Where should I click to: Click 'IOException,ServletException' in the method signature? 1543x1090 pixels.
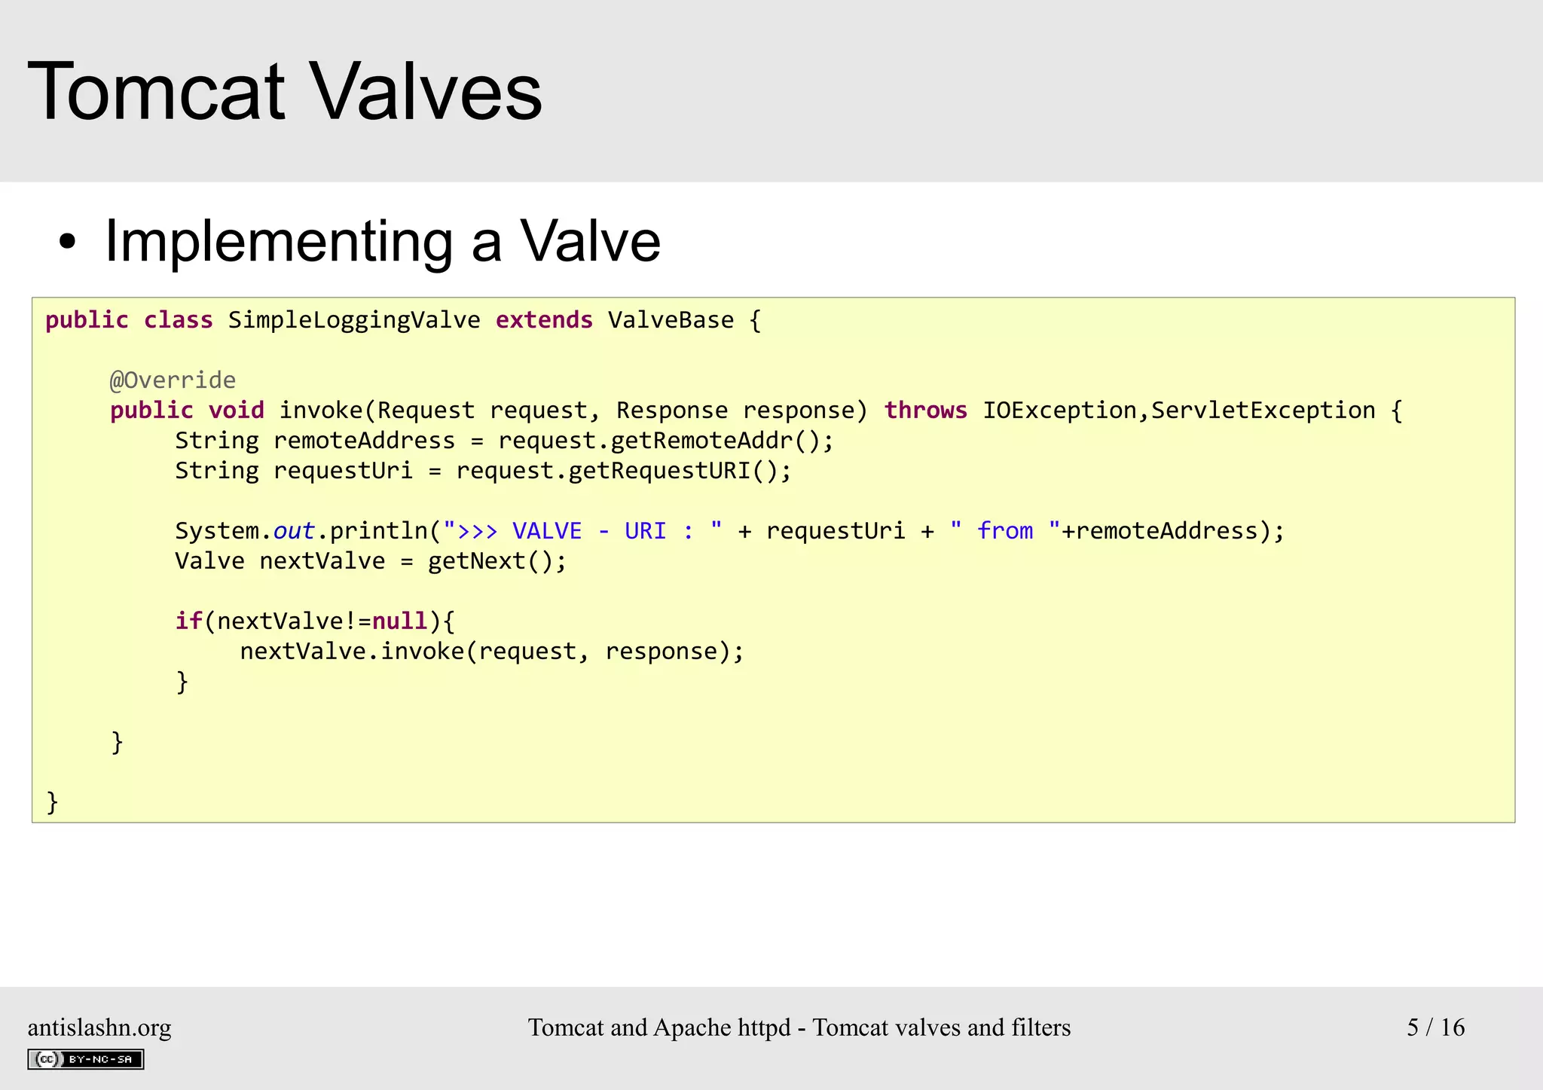pyautogui.click(x=1179, y=411)
